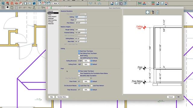Click the arched house outline icon
The height and width of the screenshot is (108, 193).
25,3
